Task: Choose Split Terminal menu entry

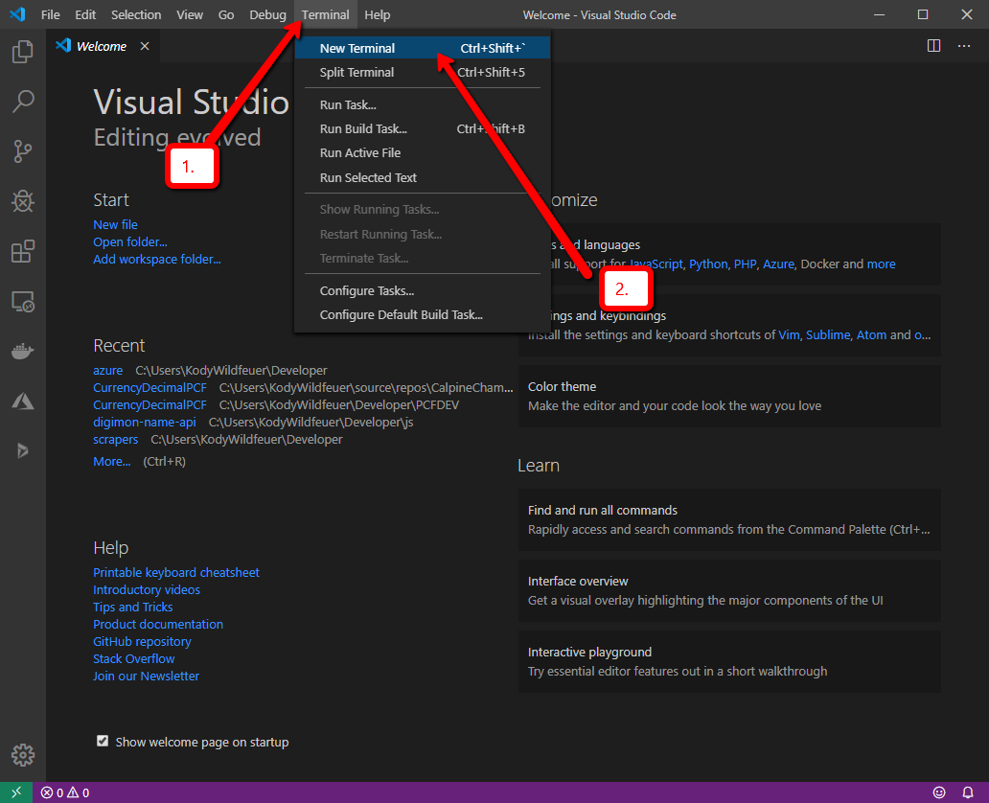Action: click(x=422, y=72)
